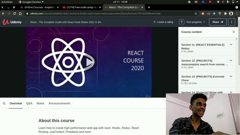Click the progress trophy icon

[181, 22]
